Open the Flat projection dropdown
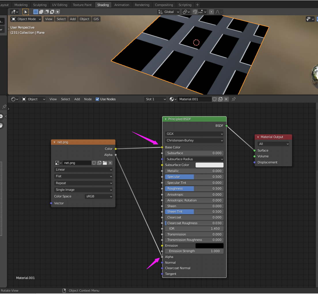The width and height of the screenshot is (318, 294). tap(83, 176)
